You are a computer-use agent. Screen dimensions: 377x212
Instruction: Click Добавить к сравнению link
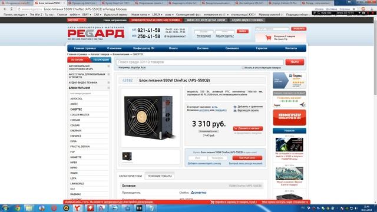pyautogui.click(x=250, y=107)
